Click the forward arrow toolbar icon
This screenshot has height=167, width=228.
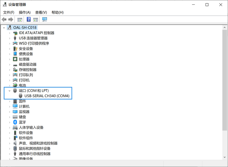[11, 19]
